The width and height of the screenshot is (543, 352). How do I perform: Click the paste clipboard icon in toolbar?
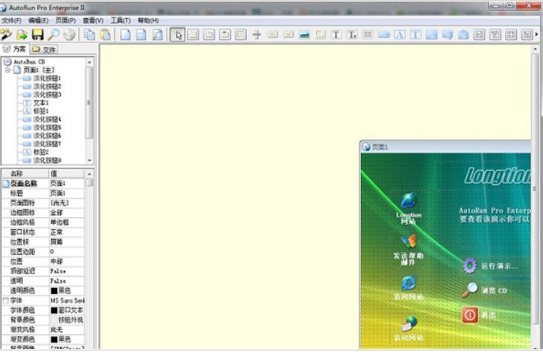tap(105, 34)
